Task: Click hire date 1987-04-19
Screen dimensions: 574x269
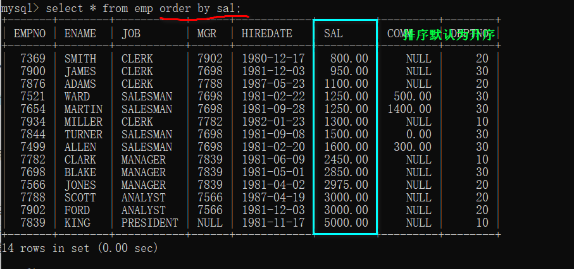Action: pos(273,198)
